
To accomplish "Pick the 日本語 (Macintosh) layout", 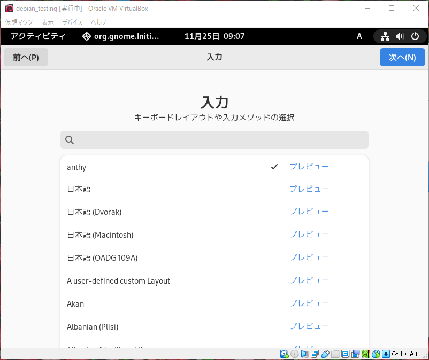I will point(215,234).
